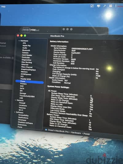Click the State of Charge (%) label
123x164 pixels.
point(61,76)
